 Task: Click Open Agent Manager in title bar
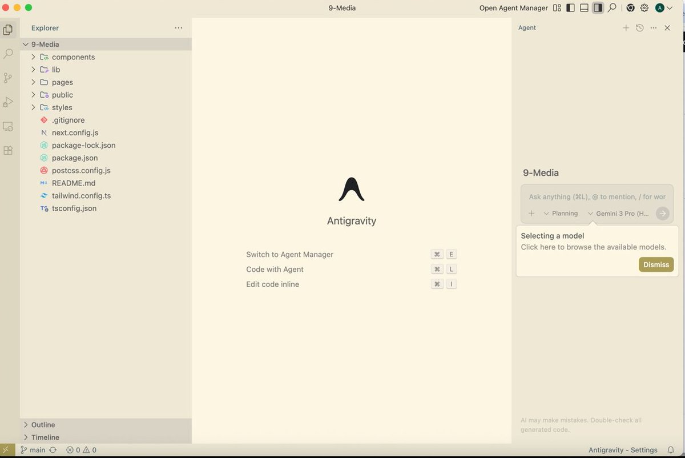514,8
